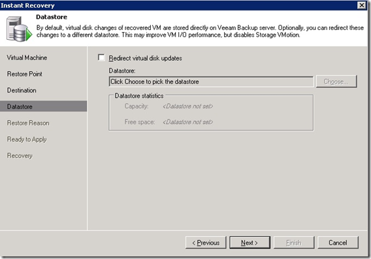This screenshot has width=371, height=259.
Task: Select the Datastore step in sidebar
Action: 44,106
